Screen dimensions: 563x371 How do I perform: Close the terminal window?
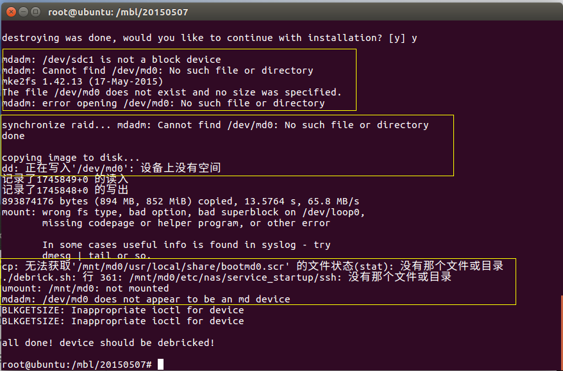pos(11,12)
